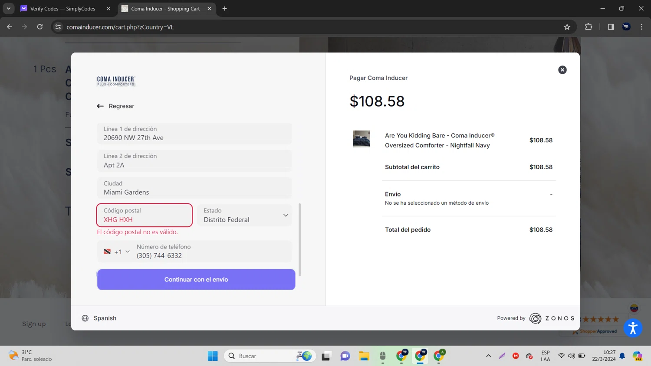
Task: Open the Spanish language selector
Action: [99, 318]
